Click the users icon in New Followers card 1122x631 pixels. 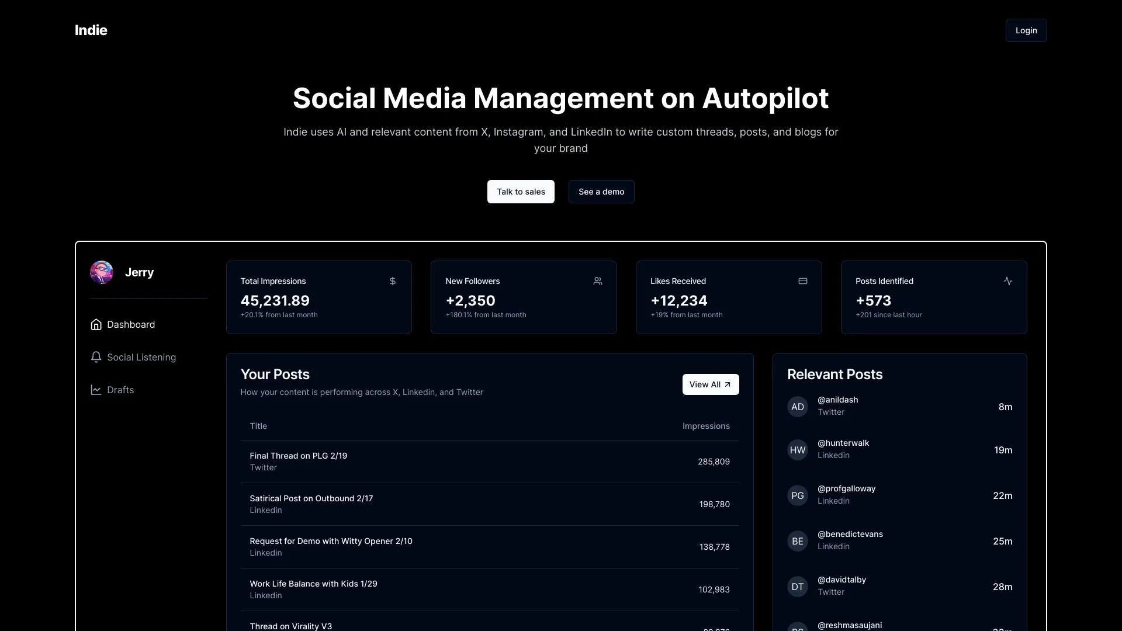(597, 281)
